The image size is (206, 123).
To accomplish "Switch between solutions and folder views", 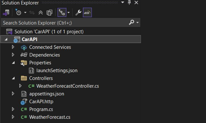I will pyautogui.click(x=6, y=13).
